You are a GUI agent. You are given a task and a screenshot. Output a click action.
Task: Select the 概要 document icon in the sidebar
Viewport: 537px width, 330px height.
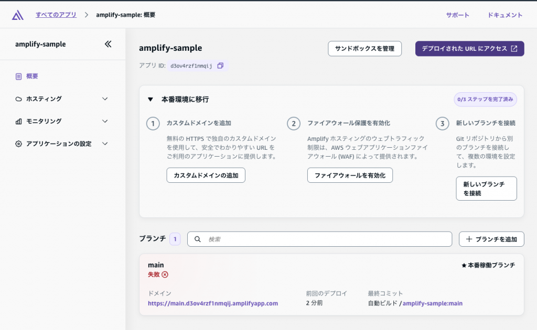(20, 76)
